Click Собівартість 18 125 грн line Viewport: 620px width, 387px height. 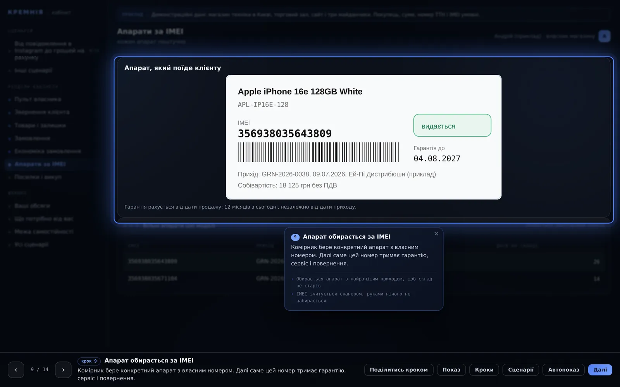click(287, 185)
